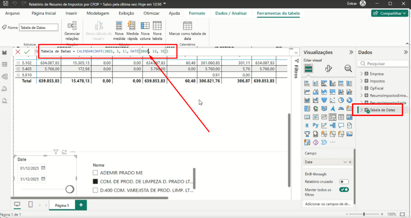Select the Q&A speech bubble visual
The width and height of the screenshot is (411, 218).
coord(341,125)
